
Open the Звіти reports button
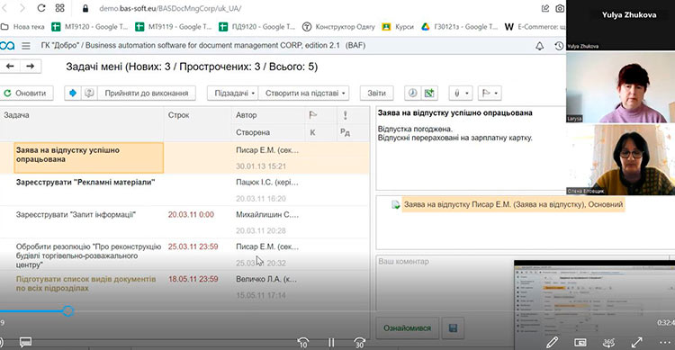[376, 93]
